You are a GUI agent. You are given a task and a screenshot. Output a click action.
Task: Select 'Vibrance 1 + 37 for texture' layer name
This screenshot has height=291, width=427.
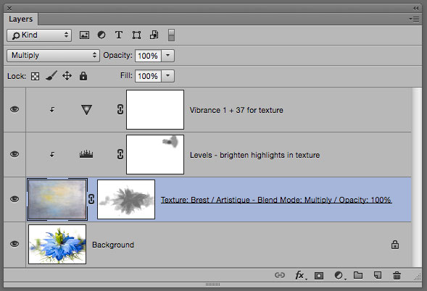(236, 110)
